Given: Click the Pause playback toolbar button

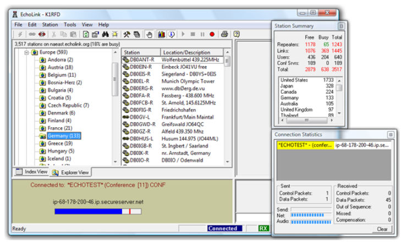Looking at the screenshot, I should (202, 34).
